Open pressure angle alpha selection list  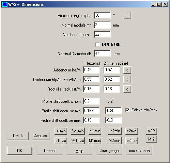127,15
